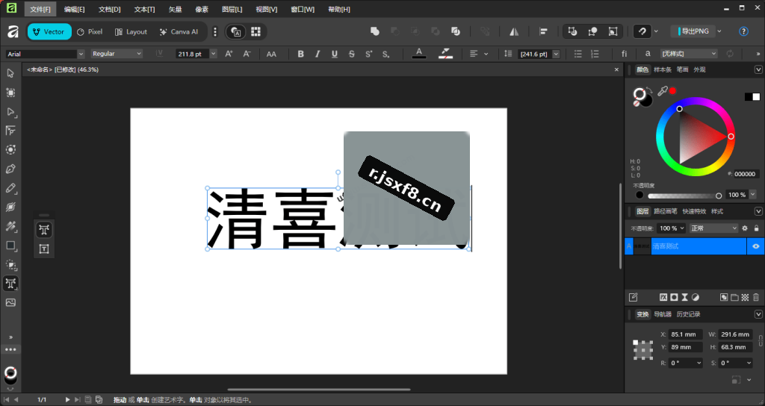
Task: Open layer FX effects icon
Action: 663,297
